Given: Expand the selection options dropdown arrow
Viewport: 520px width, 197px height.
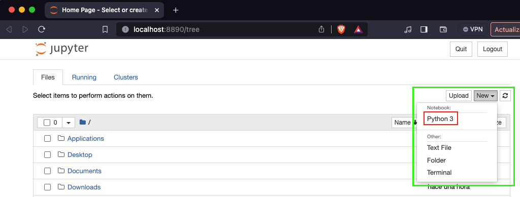Looking at the screenshot, I should click(69, 123).
